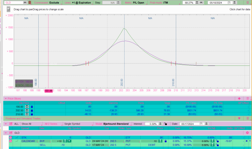
Task: Open the 68.27% probability dropdown arrow
Action: [201, 3]
